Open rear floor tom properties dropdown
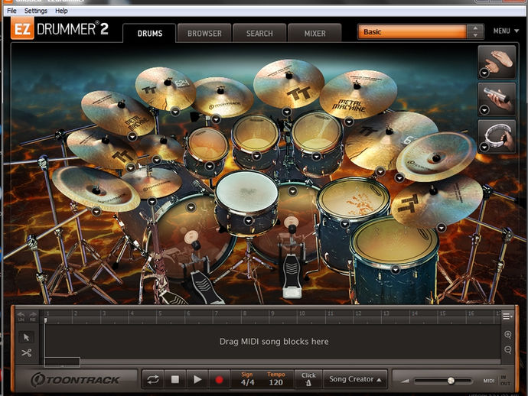The width and height of the screenshot is (528, 396). [345, 224]
